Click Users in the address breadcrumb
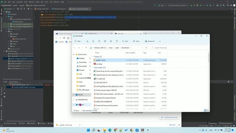Screen dimensions: 236x133 111,48
